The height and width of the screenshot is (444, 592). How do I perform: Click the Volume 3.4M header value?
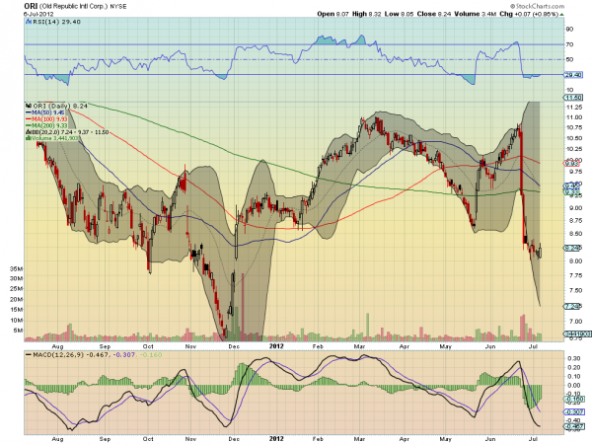point(475,14)
